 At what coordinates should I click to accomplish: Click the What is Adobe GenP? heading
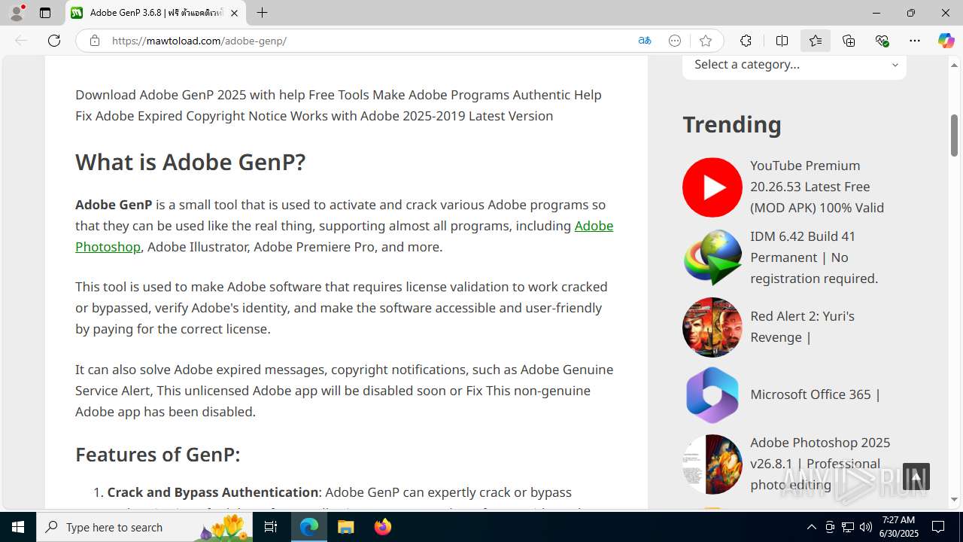(190, 162)
